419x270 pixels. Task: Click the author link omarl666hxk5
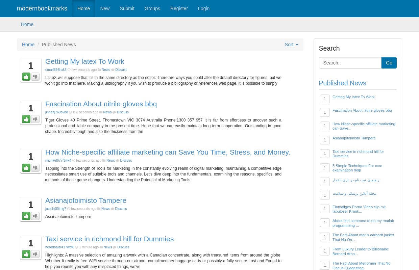pyautogui.click(x=56, y=70)
